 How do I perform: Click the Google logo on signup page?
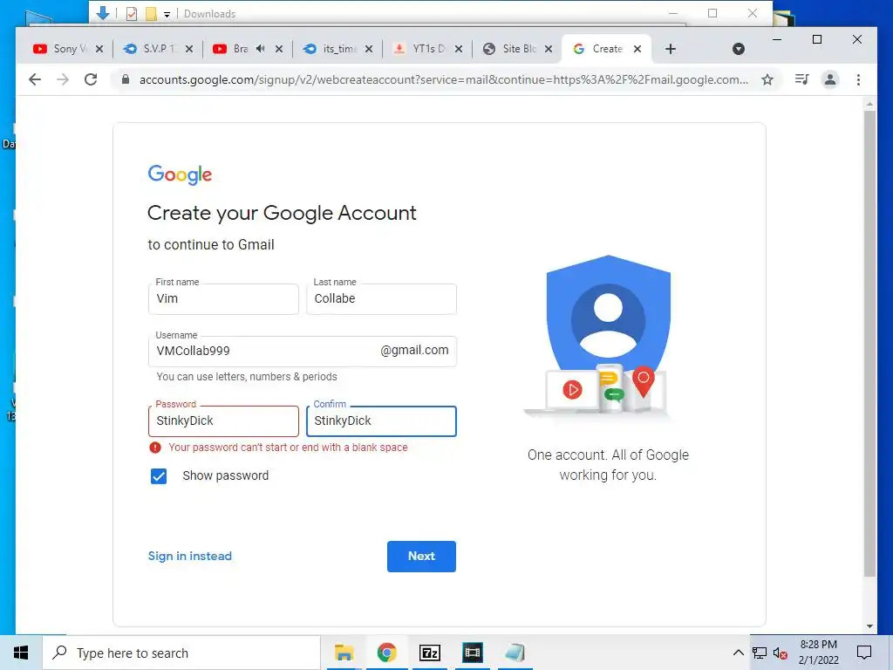(180, 174)
